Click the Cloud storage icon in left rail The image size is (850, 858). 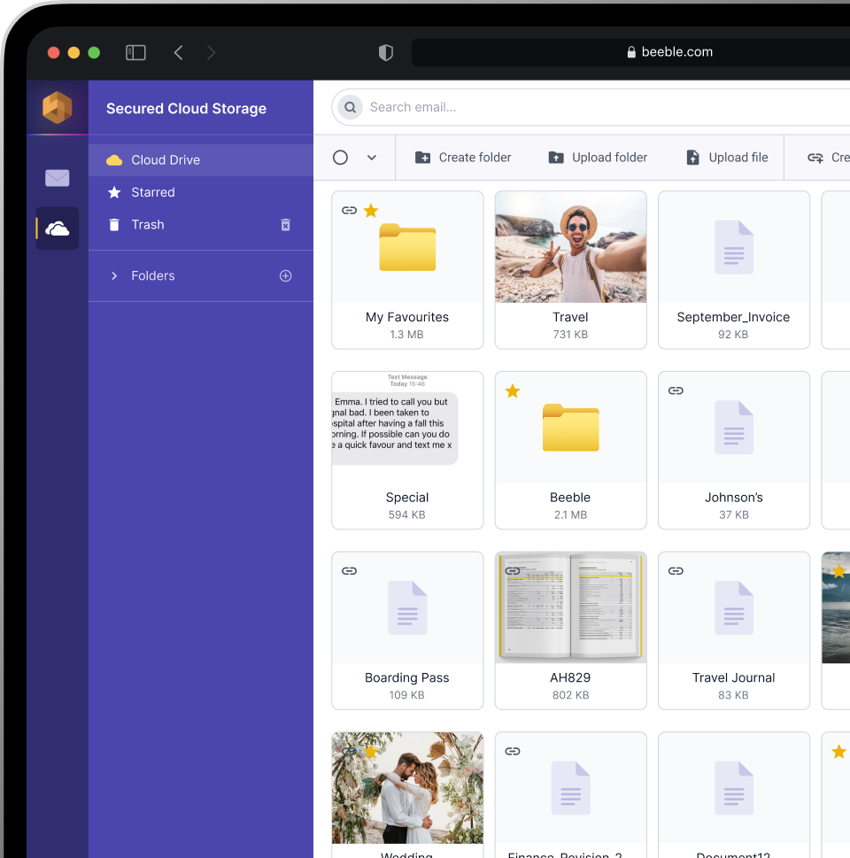point(58,229)
